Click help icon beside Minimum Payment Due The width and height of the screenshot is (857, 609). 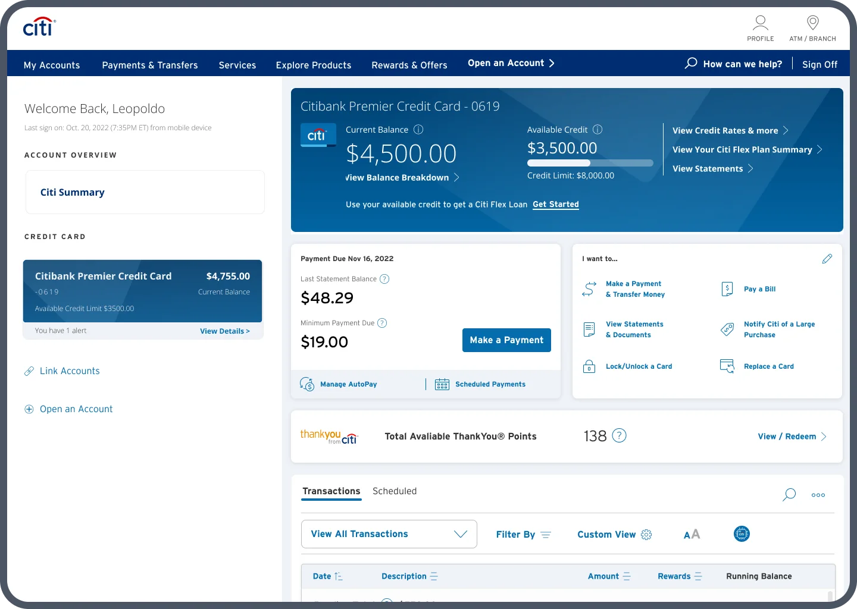point(382,323)
